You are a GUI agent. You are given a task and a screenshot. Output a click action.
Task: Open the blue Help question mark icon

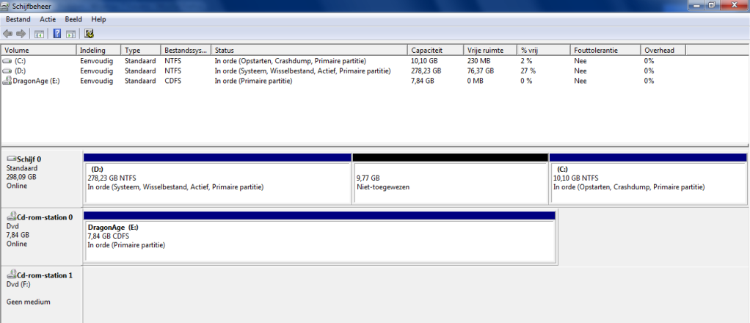[x=57, y=33]
